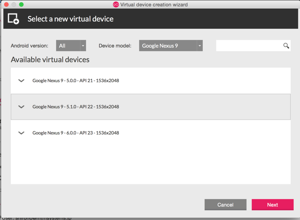Click the Next button
This screenshot has height=220, width=300.
coord(273,205)
